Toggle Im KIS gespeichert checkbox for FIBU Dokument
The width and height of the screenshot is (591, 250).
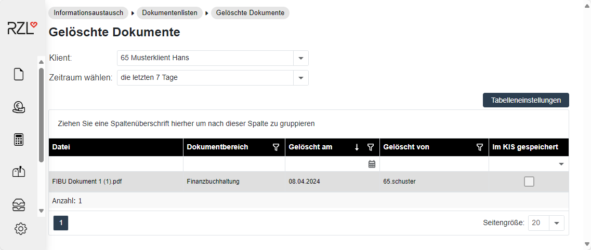pos(529,182)
